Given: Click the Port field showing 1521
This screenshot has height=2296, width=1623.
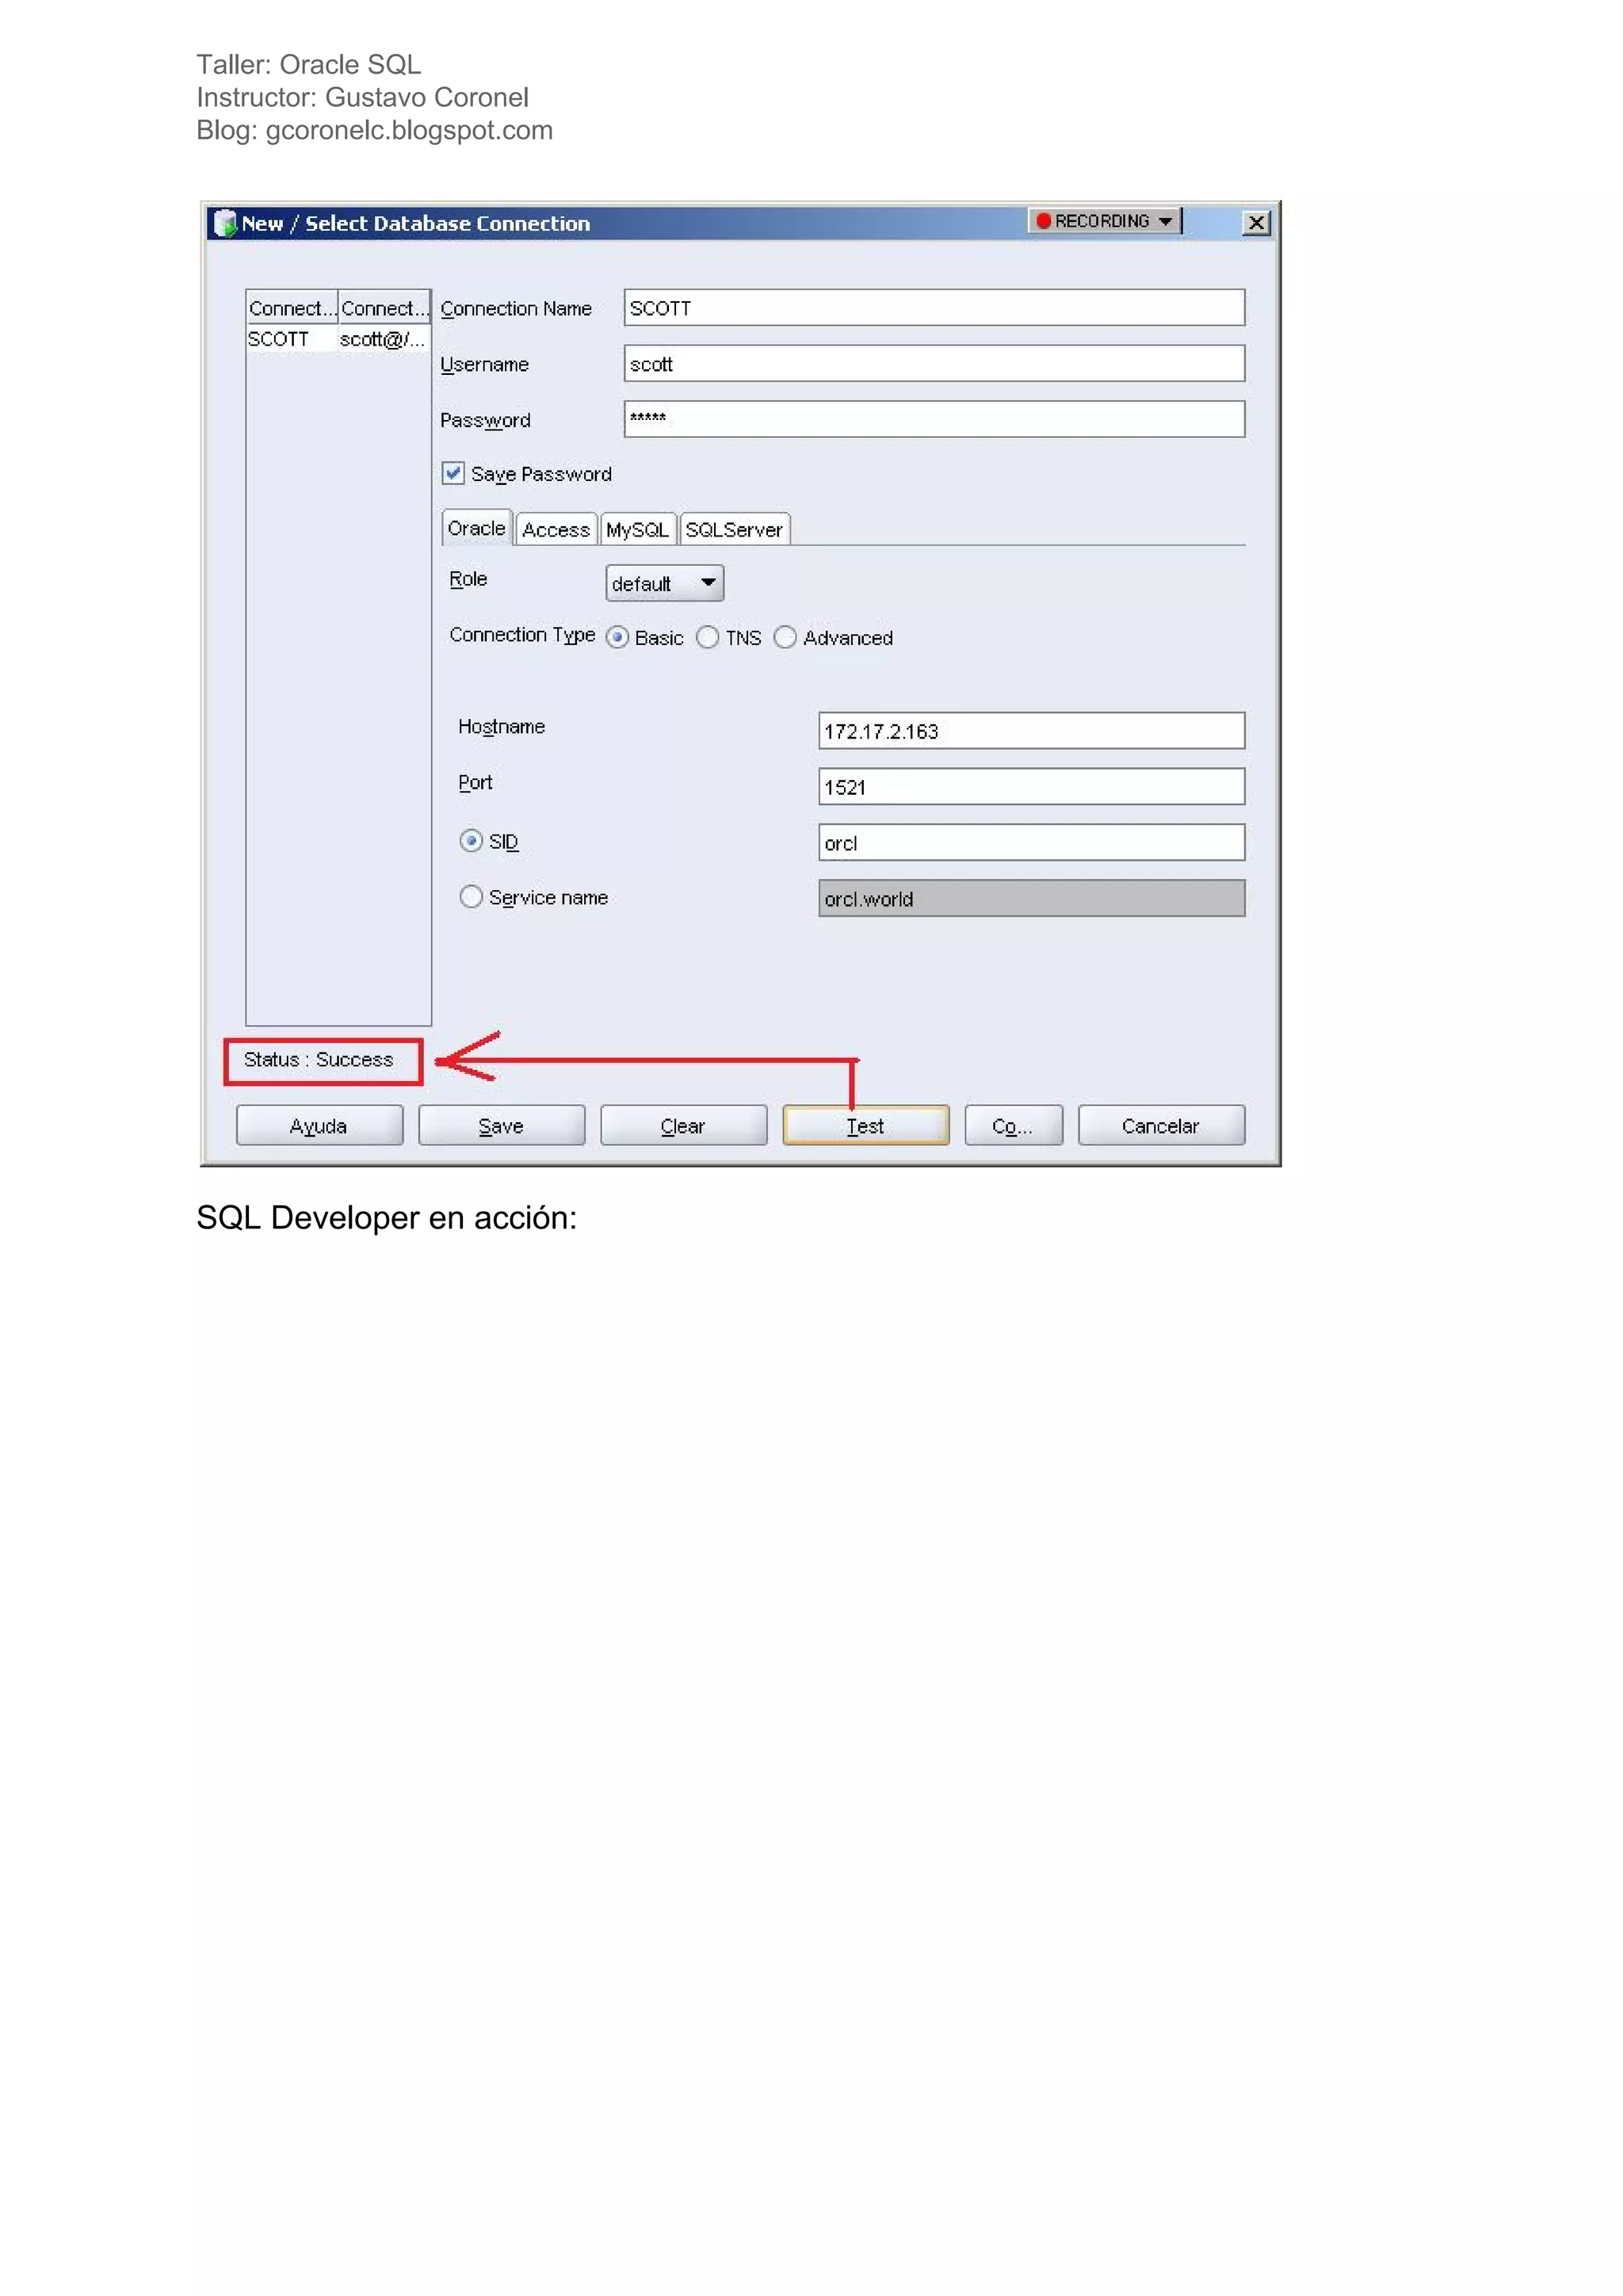Looking at the screenshot, I should click(x=1031, y=787).
